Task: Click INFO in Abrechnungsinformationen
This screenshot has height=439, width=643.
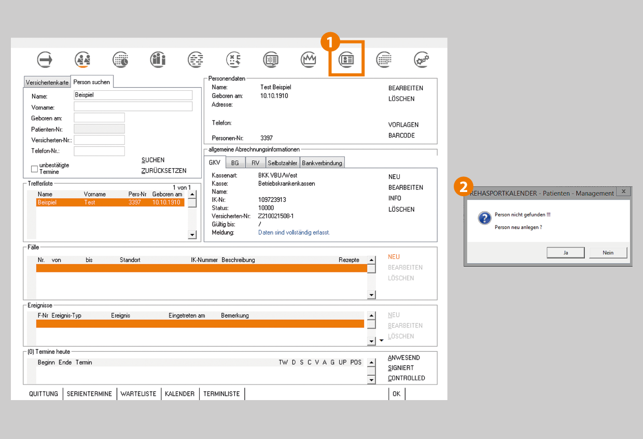Action: click(395, 198)
